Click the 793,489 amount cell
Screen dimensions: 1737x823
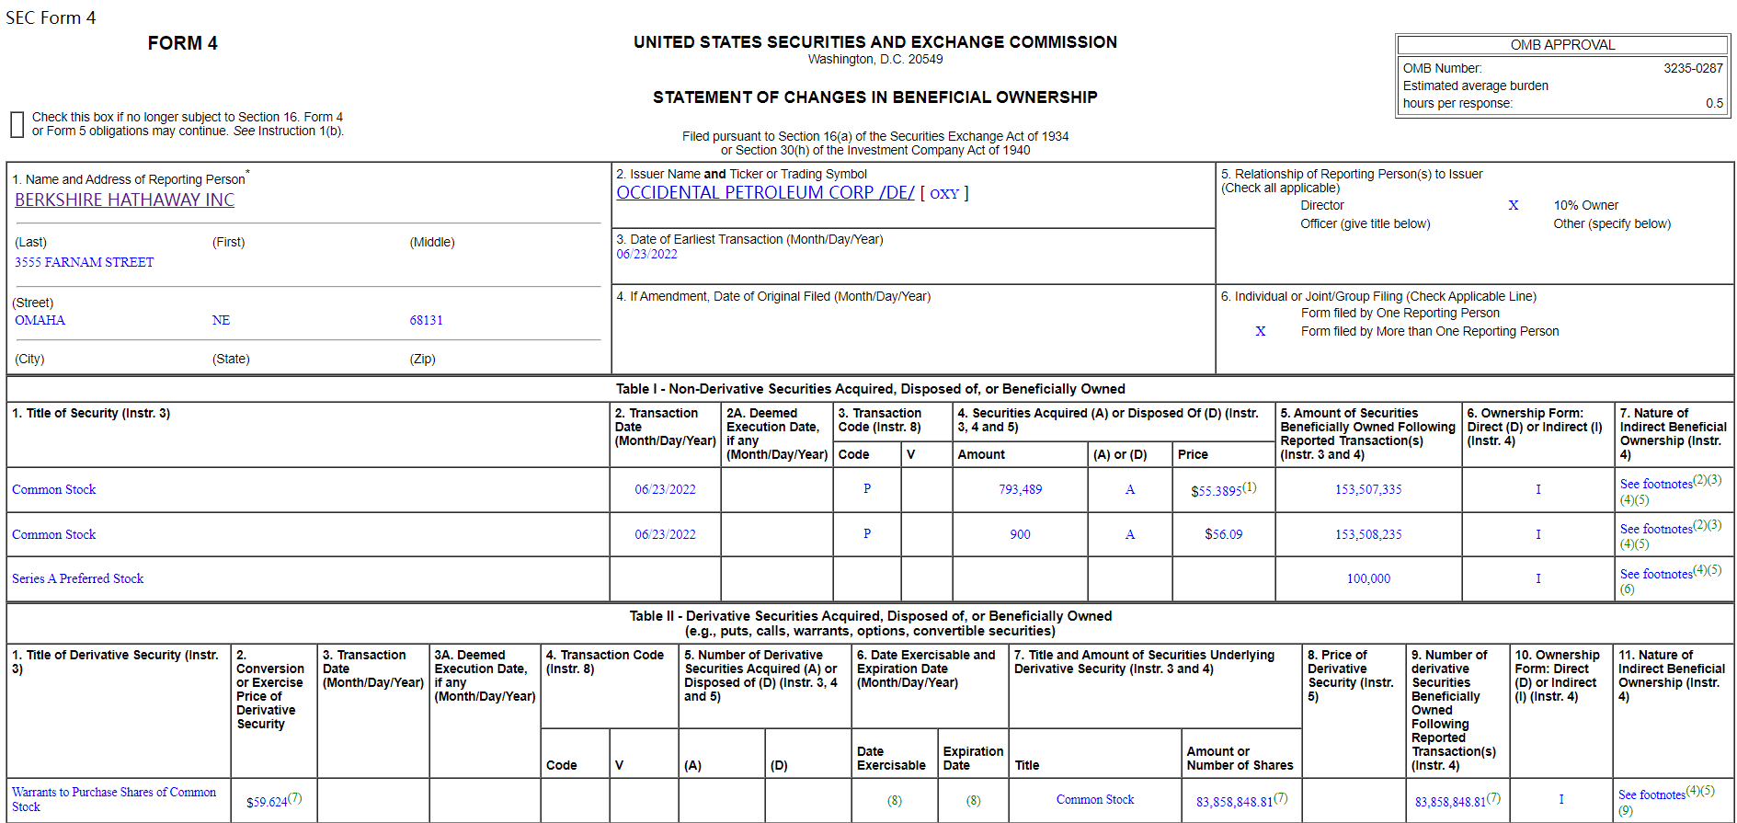tap(1021, 489)
